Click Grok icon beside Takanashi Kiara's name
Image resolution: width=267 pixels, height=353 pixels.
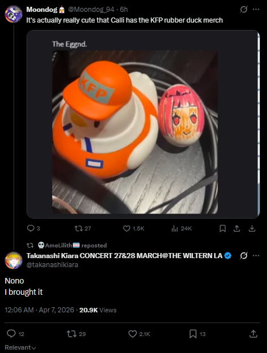pyautogui.click(x=244, y=256)
